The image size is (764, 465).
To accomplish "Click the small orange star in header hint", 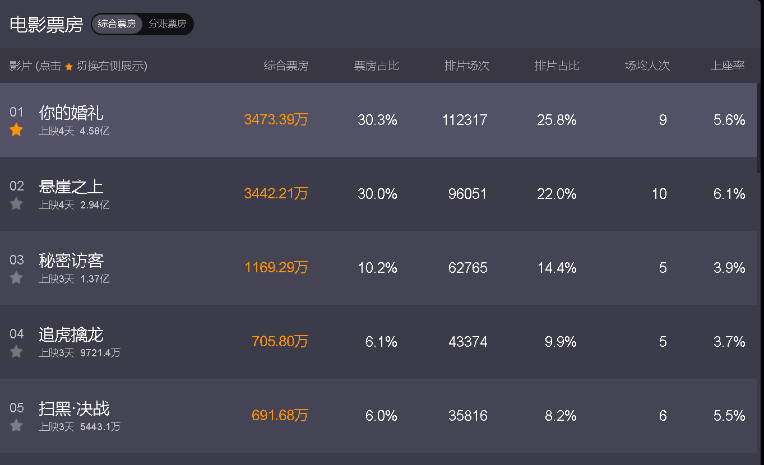I will coord(69,67).
